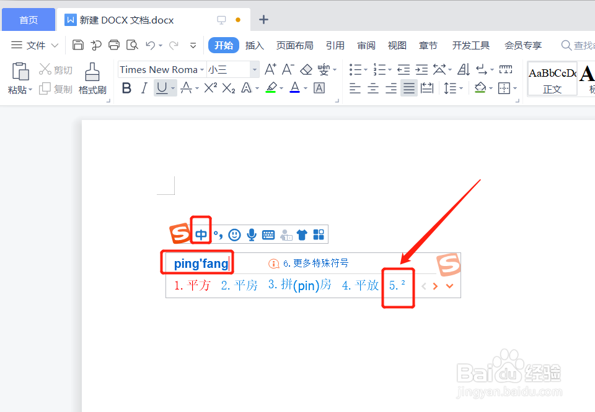Open font name dropdown
Viewport: 595px width, 412px height.
[x=202, y=70]
